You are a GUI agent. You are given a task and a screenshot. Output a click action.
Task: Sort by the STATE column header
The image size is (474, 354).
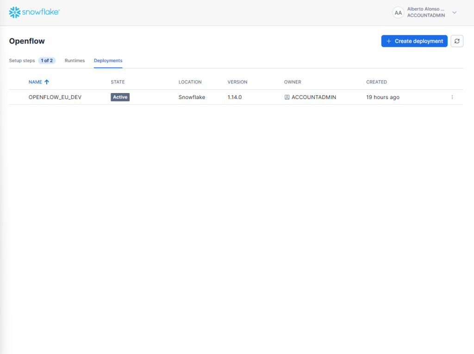pos(118,82)
